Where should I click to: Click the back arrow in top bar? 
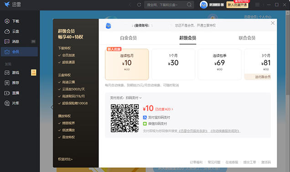tap(130, 5)
